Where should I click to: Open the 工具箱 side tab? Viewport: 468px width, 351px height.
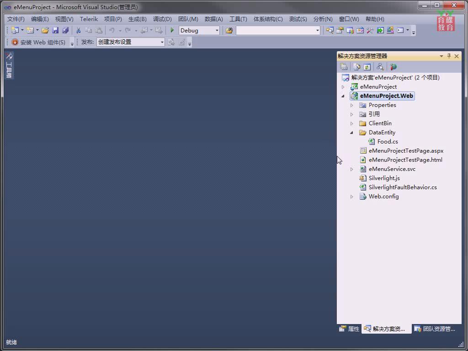pos(9,65)
